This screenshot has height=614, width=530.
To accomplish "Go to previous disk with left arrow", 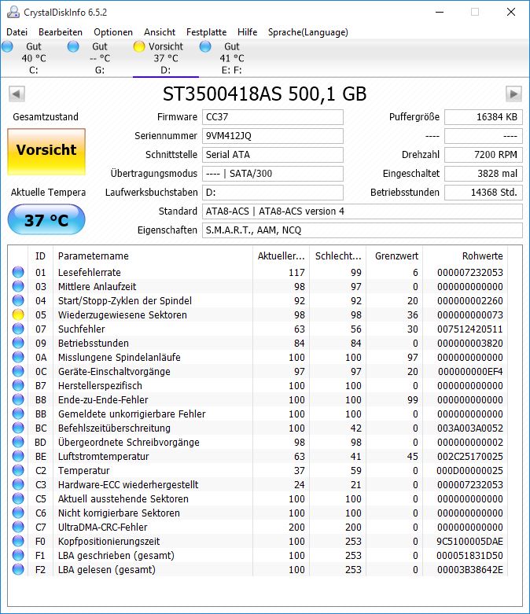I will point(17,94).
